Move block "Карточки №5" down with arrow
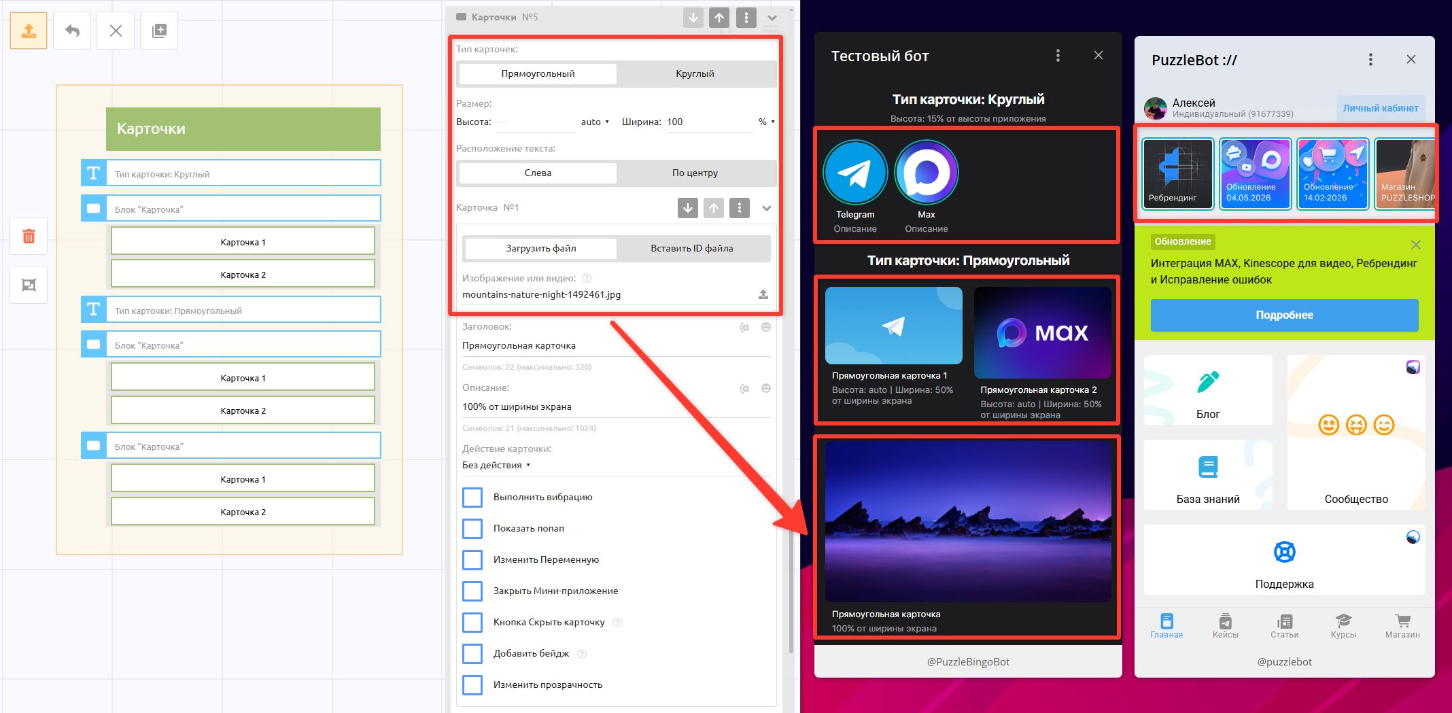This screenshot has height=713, width=1452. (x=693, y=18)
